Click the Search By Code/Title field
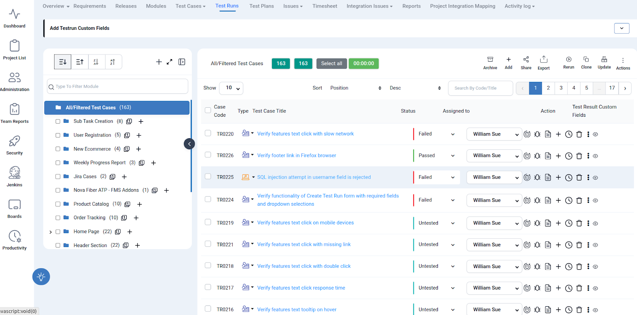Image resolution: width=637 pixels, height=315 pixels. click(480, 88)
